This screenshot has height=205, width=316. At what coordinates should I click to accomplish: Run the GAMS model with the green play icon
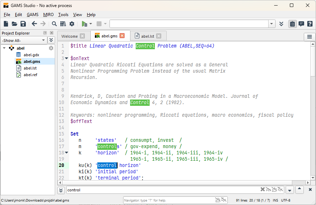84,24
